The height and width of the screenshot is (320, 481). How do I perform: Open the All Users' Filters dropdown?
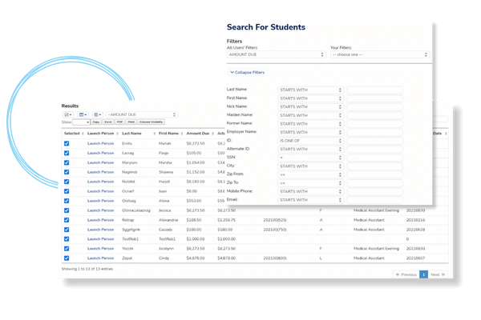(x=276, y=54)
